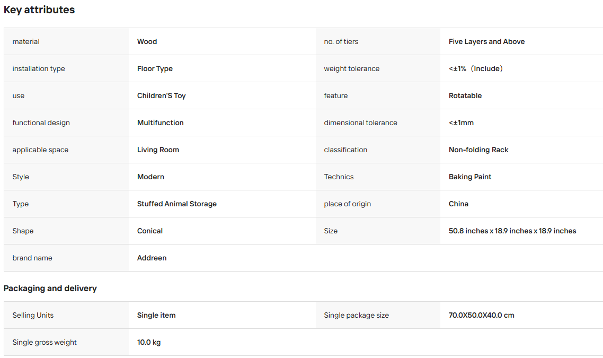This screenshot has height=358, width=603.
Task: Click the 70.0X50.0X40.0 cm package size
Action: point(481,315)
